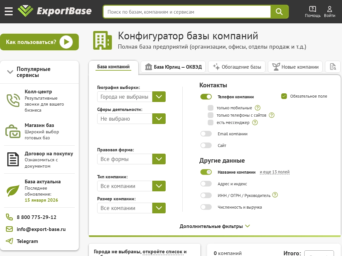Open Магазин баз via the bag icon
This screenshot has height=256, width=342.
(13, 131)
